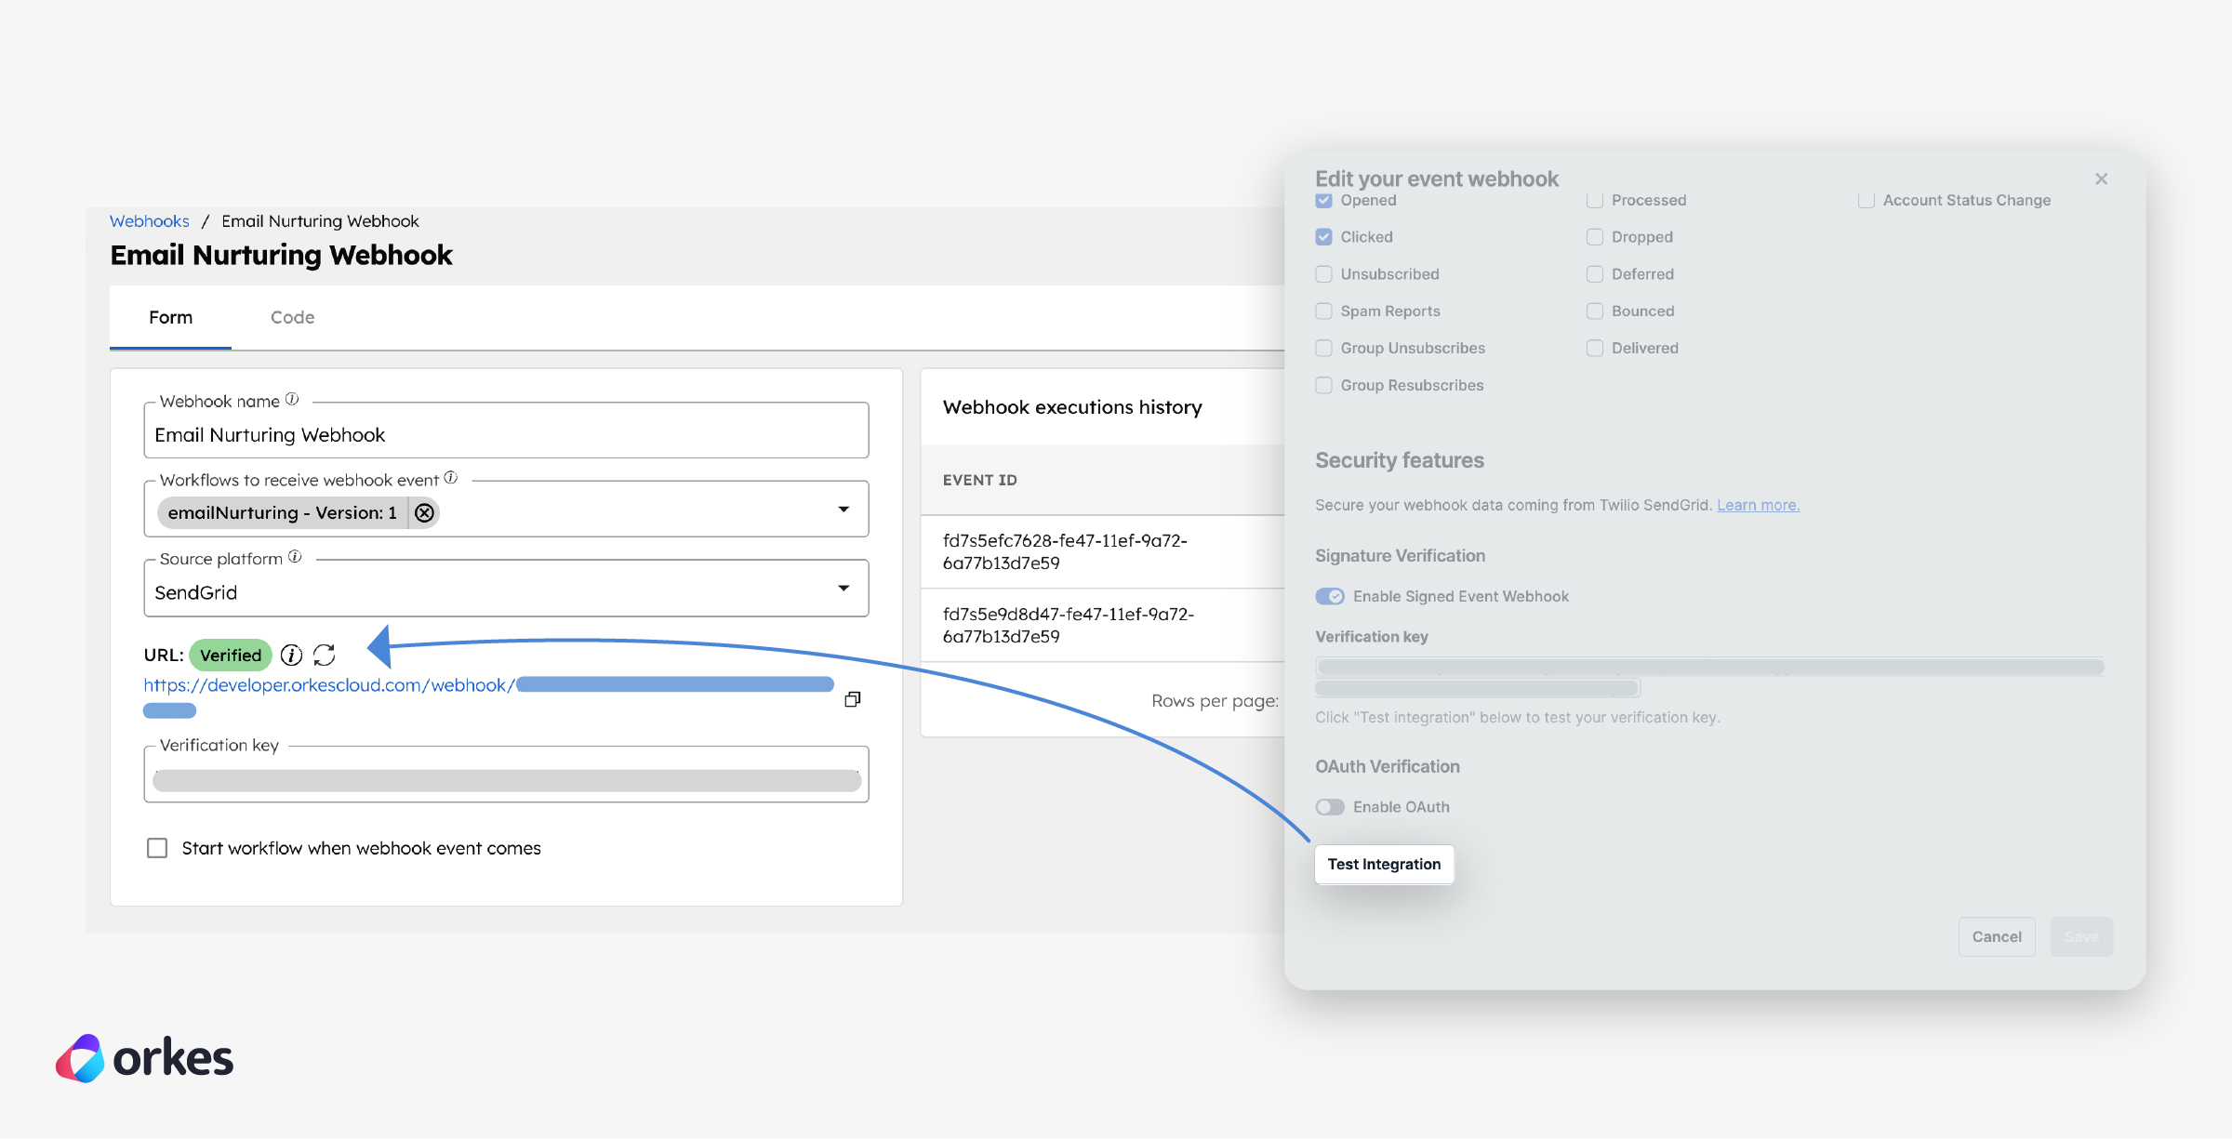Open the workflows selection dropdown
This screenshot has width=2232, height=1139.
tap(844, 509)
